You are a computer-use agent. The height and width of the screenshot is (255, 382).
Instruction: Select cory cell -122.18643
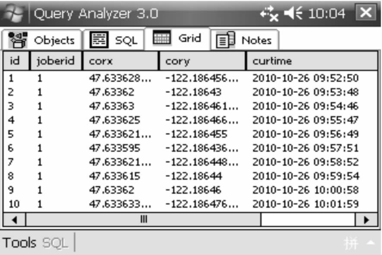coord(193,92)
